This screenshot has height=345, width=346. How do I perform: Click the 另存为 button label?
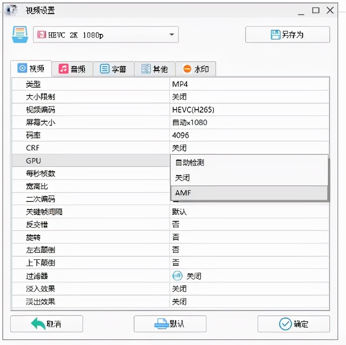pyautogui.click(x=293, y=35)
